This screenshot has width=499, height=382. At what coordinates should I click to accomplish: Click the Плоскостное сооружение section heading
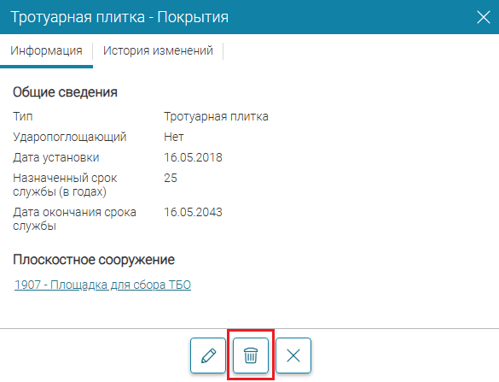pyautogui.click(x=94, y=260)
